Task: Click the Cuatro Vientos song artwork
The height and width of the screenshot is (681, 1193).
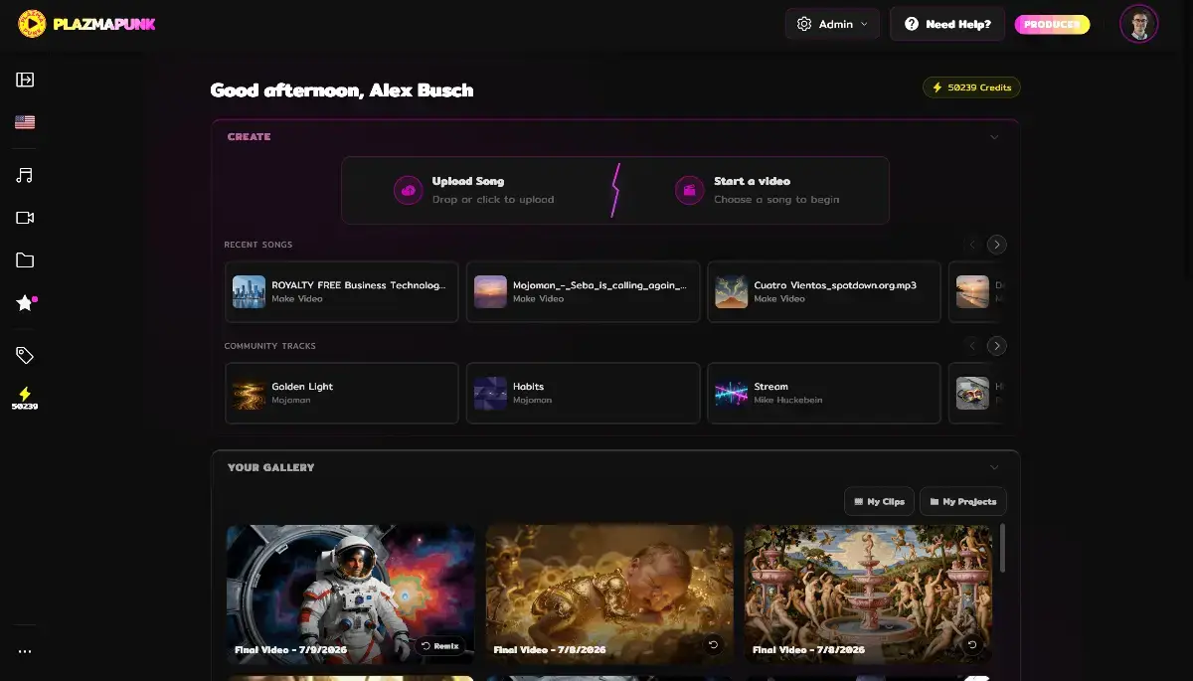Action: coord(732,291)
